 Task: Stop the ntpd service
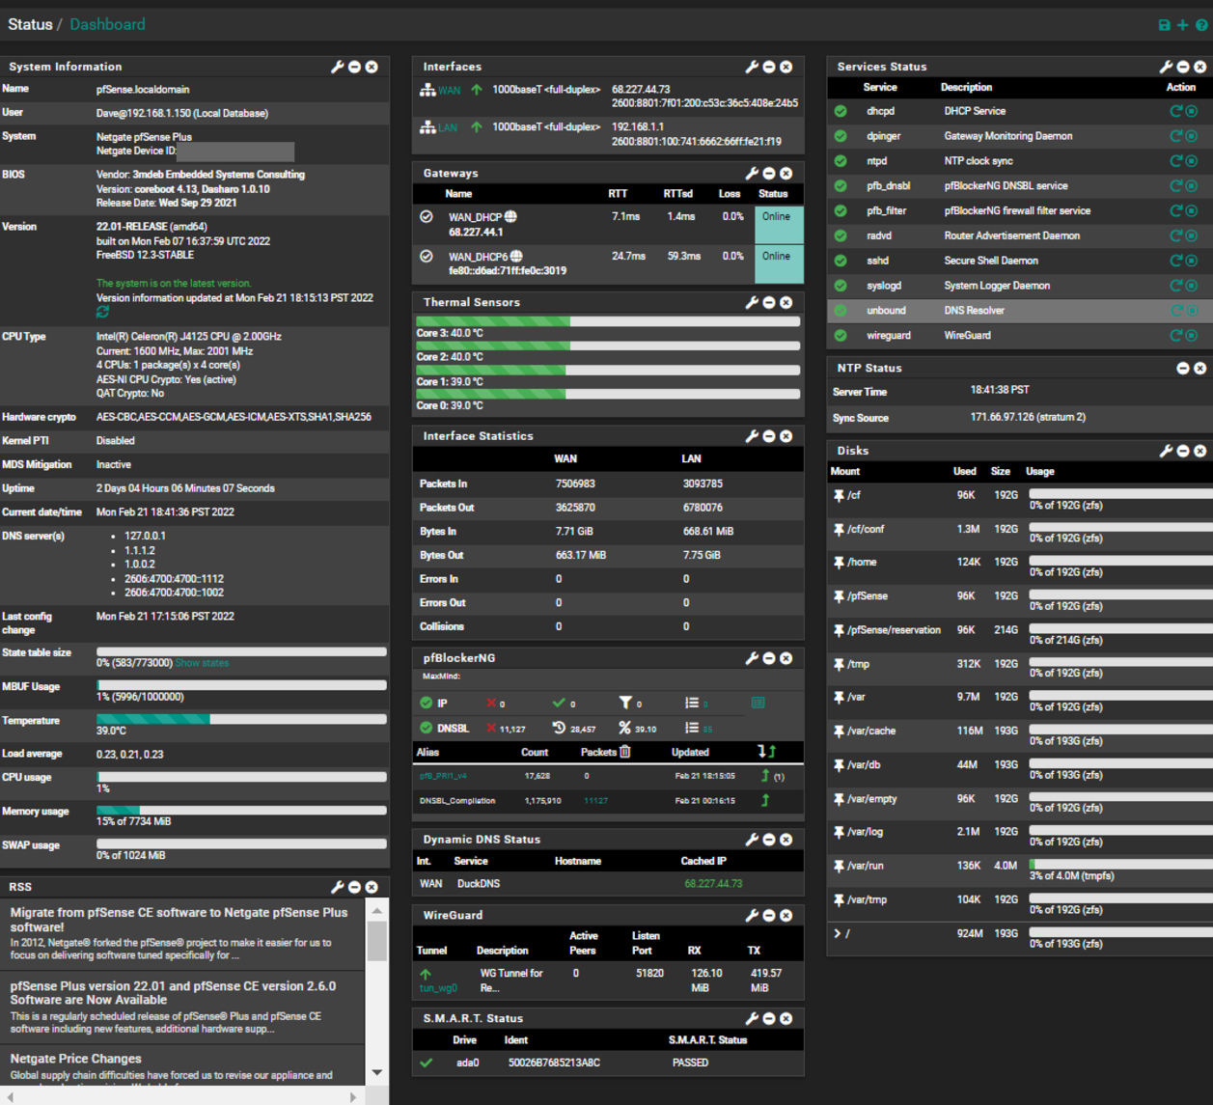click(1192, 161)
